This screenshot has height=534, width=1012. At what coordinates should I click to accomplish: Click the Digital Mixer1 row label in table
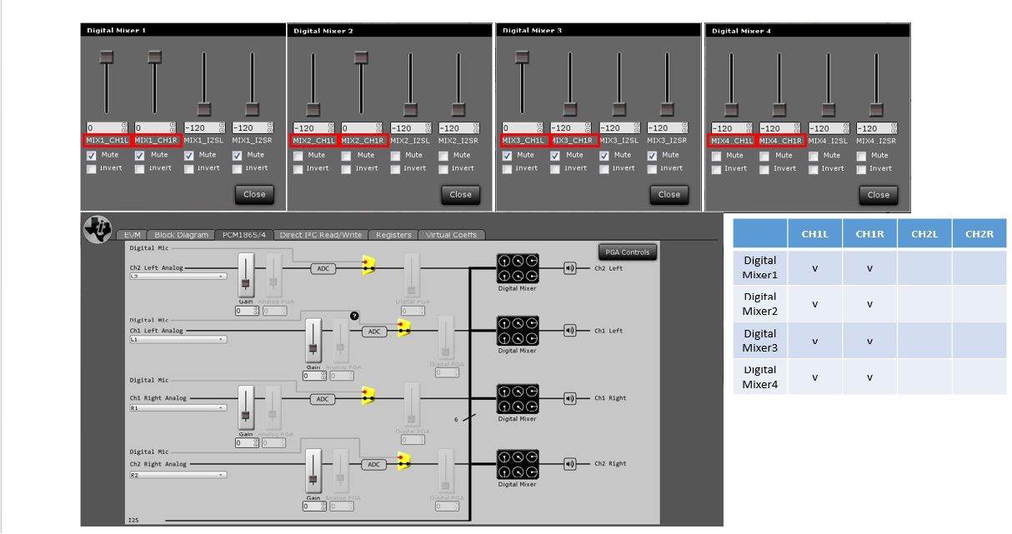(x=760, y=267)
